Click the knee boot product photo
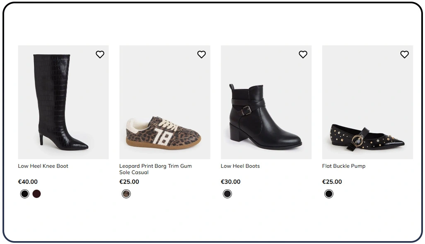 63,101
